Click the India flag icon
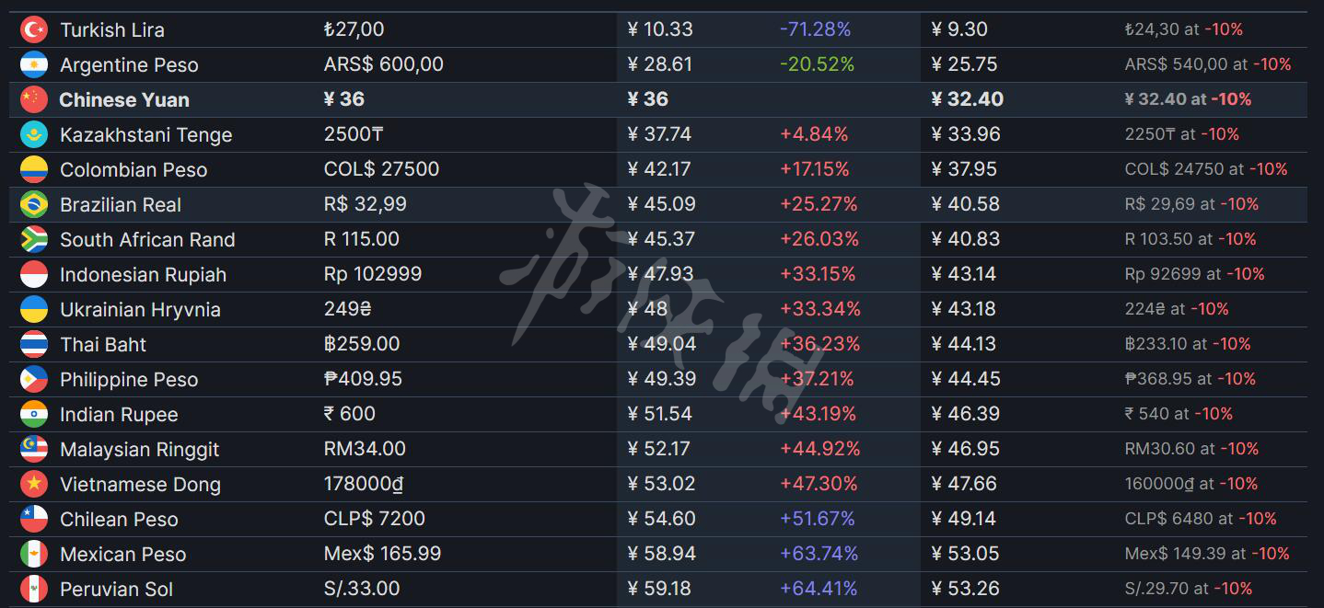This screenshot has width=1324, height=608. pos(34,414)
